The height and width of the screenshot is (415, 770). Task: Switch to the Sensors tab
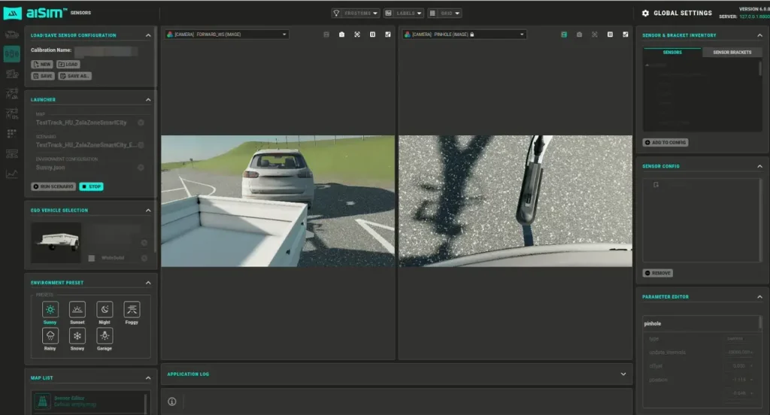[x=672, y=52]
